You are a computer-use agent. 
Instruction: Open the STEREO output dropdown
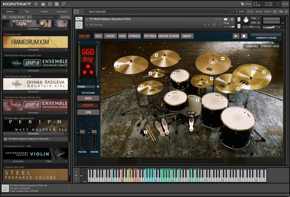[98, 86]
